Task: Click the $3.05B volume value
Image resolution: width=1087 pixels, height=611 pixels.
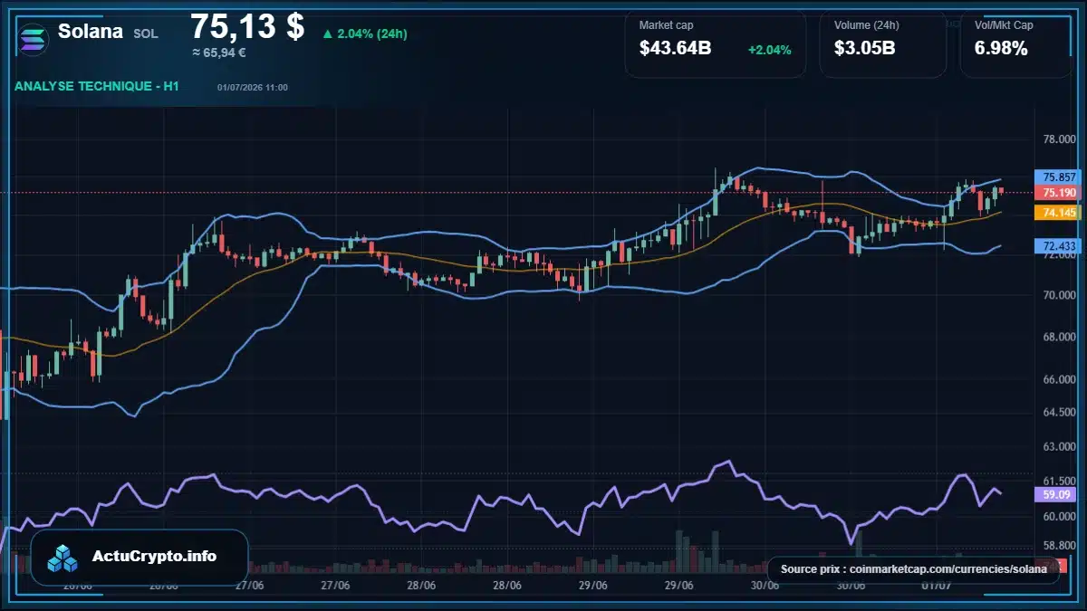Action: pyautogui.click(x=865, y=49)
